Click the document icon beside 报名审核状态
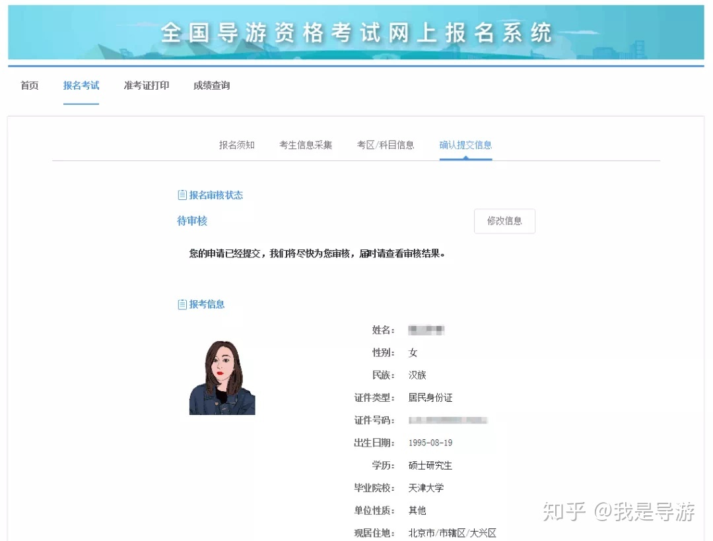 pyautogui.click(x=183, y=194)
